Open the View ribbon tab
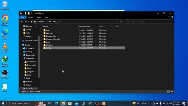 46,17
